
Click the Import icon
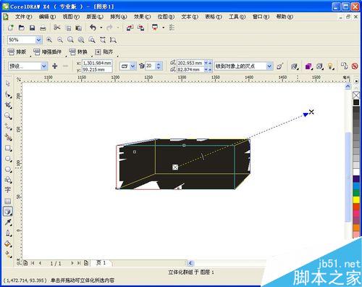pos(130,28)
